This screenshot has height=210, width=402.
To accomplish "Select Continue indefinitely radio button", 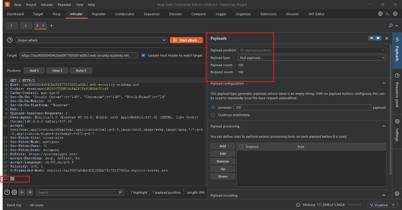I will 213,115.
